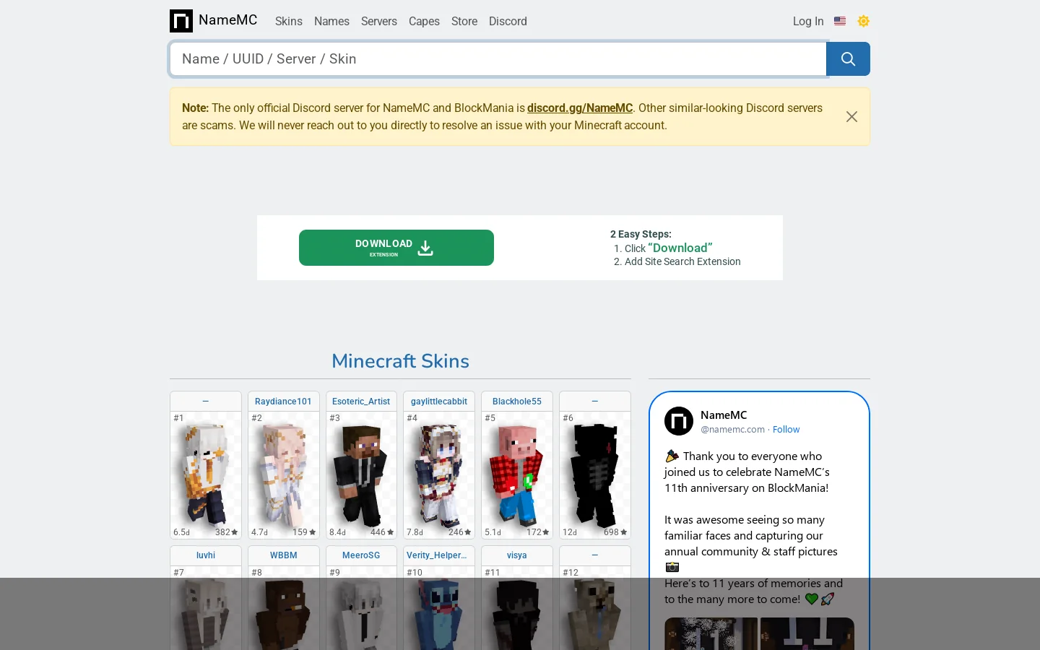Click the '12d' age label on skin #6

click(x=570, y=532)
